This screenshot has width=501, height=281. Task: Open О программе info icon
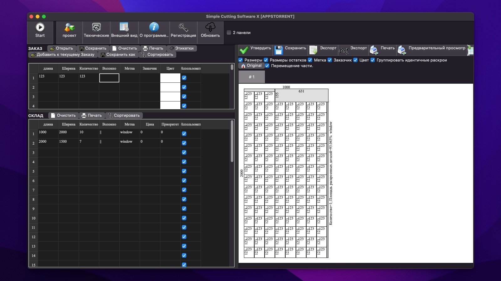coord(154,27)
